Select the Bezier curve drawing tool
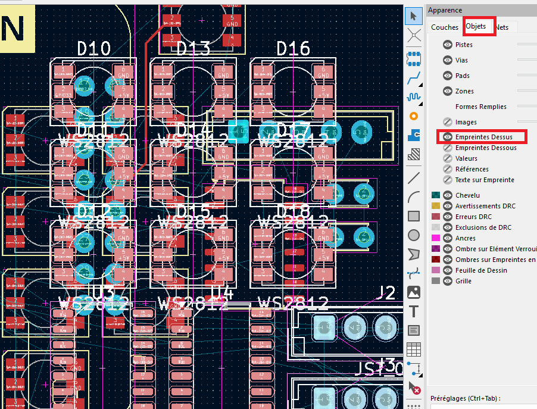537x409 pixels. click(x=414, y=273)
